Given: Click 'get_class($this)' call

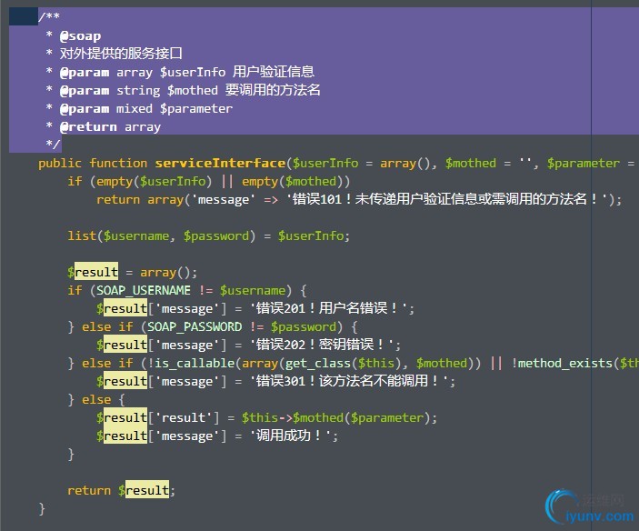Looking at the screenshot, I should click(344, 363).
